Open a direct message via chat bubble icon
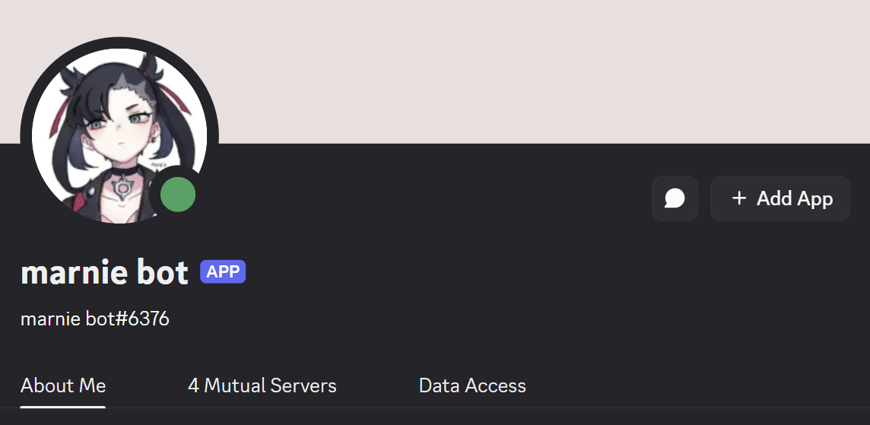Viewport: 870px width, 425px height. pos(675,198)
